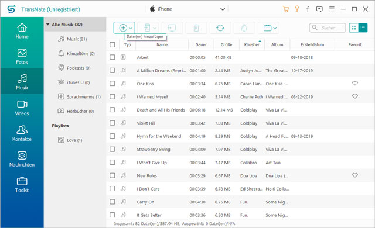This screenshot has height=228, width=375.
Task: Select Podcasts (0) category
Action: tap(74, 68)
